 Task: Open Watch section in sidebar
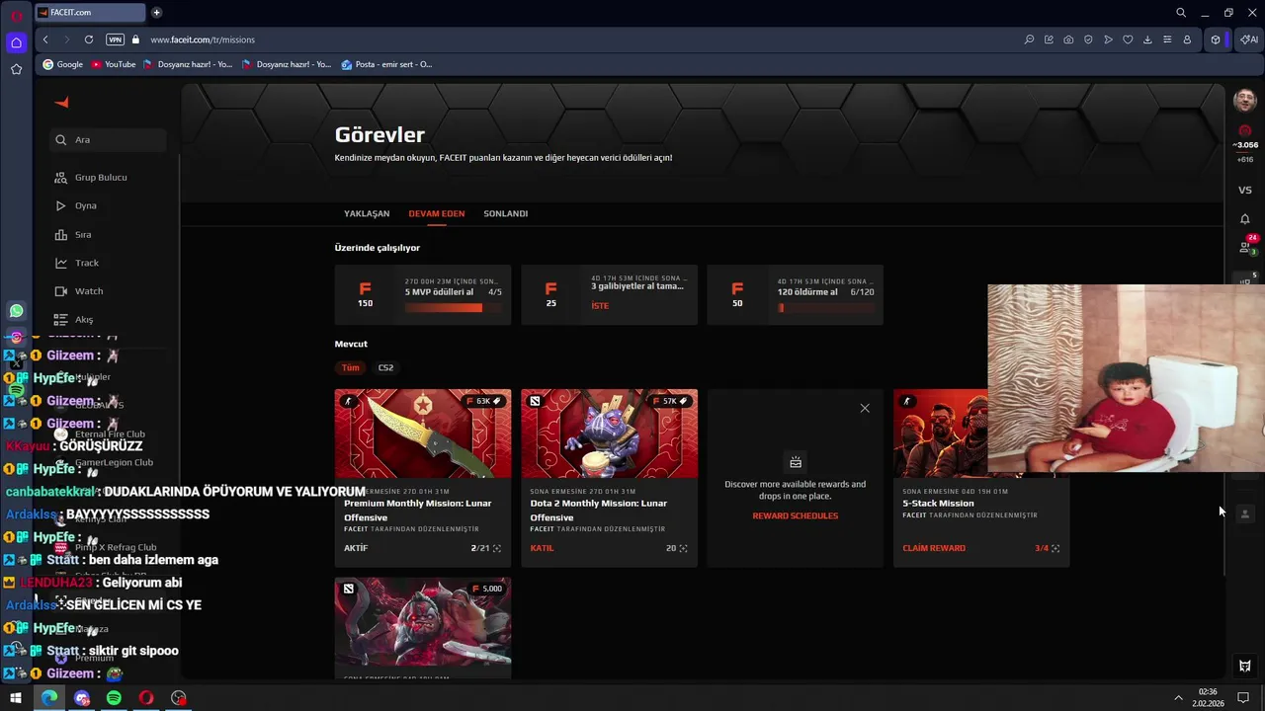point(79,291)
